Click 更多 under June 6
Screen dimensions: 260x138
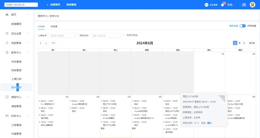134,128
